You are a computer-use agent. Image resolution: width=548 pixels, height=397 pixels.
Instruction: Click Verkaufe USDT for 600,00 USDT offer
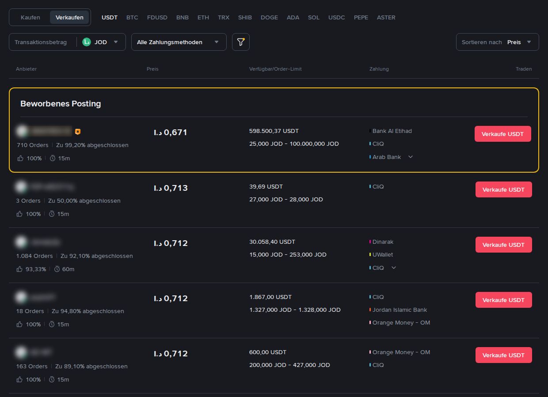(504, 355)
